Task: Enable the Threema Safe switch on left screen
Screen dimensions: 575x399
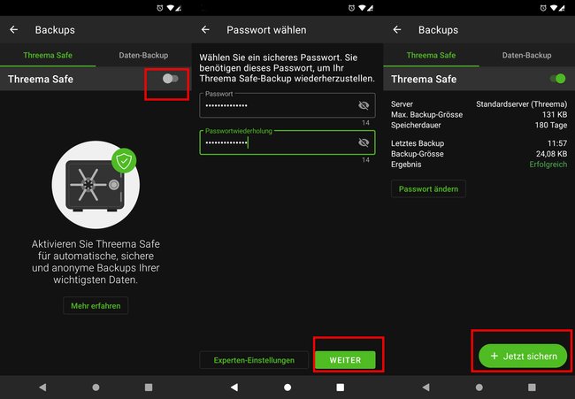Action: pyautogui.click(x=170, y=79)
